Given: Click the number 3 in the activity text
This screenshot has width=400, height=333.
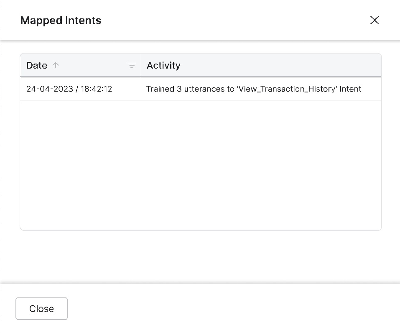Looking at the screenshot, I should point(179,89).
